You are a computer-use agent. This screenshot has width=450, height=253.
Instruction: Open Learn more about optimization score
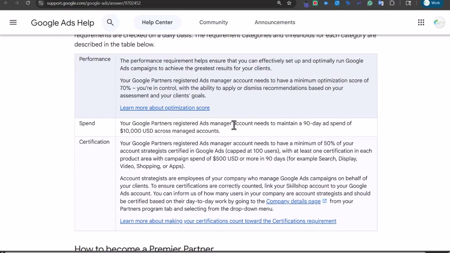pyautogui.click(x=165, y=108)
